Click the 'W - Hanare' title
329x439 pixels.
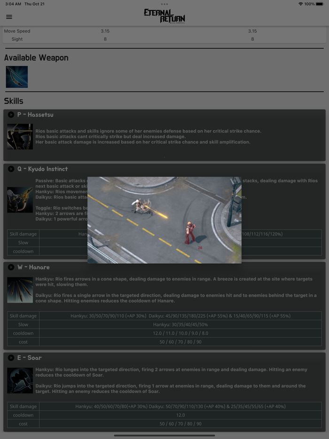pos(33,267)
